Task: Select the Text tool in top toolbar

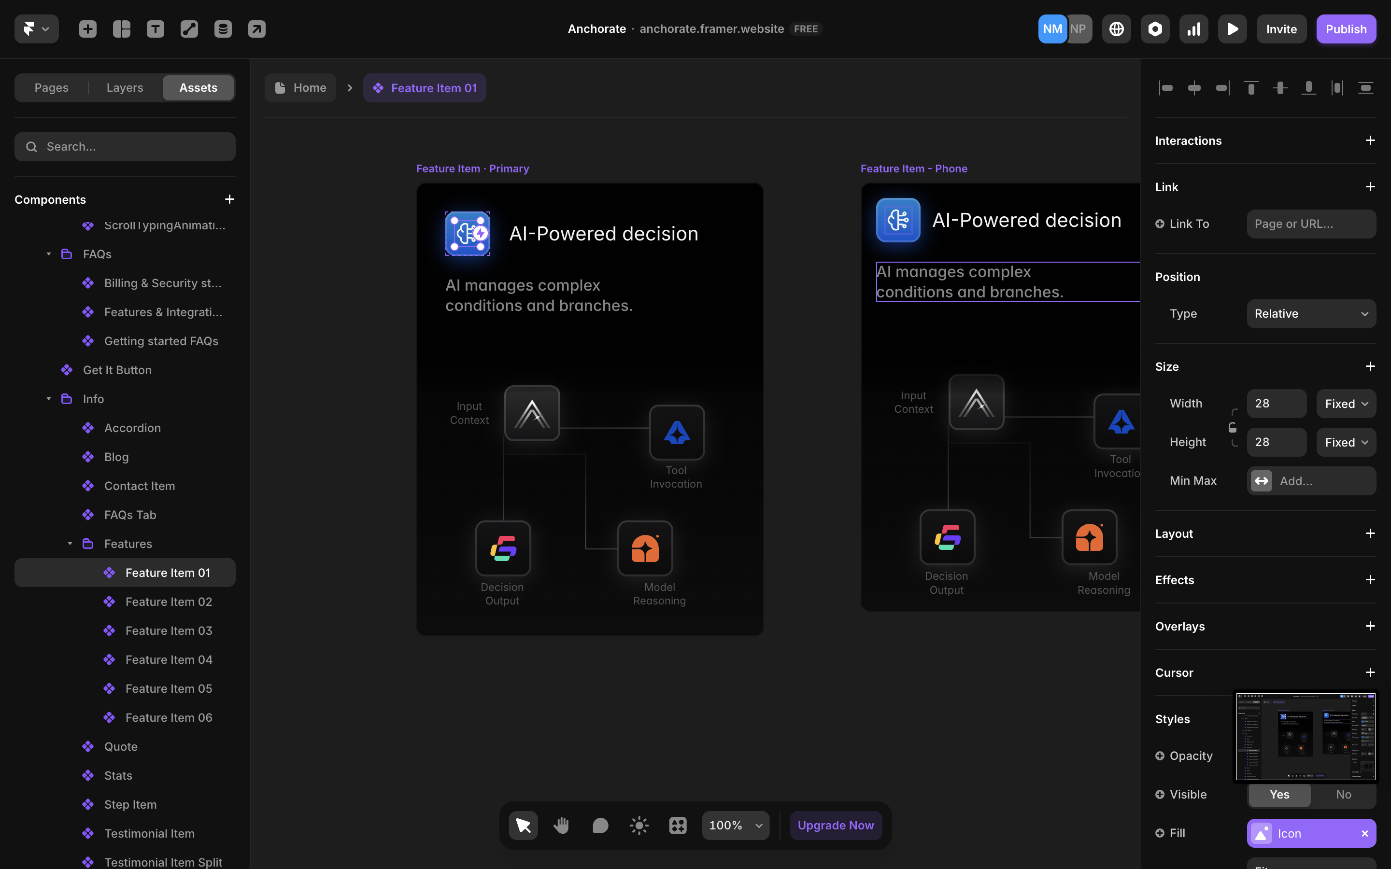Action: point(155,29)
